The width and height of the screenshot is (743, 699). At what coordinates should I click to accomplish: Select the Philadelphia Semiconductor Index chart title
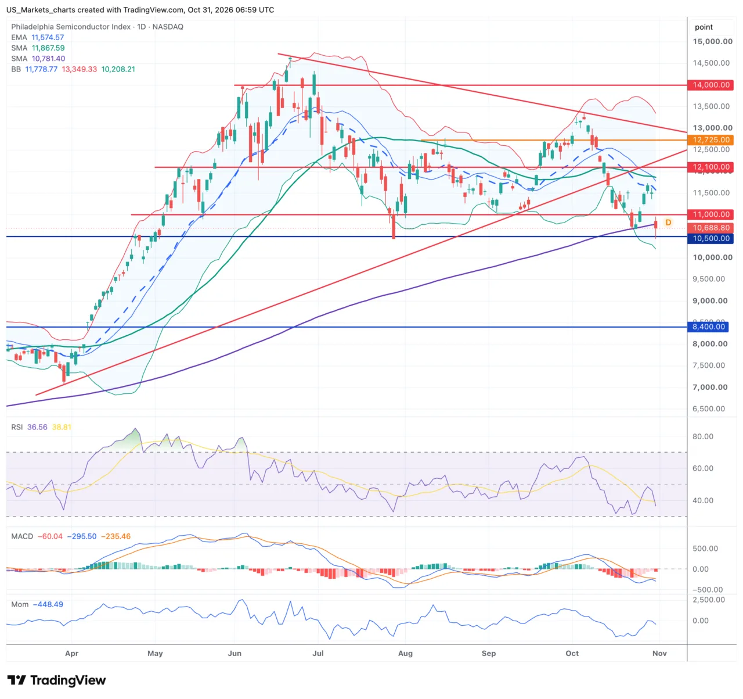coord(97,27)
